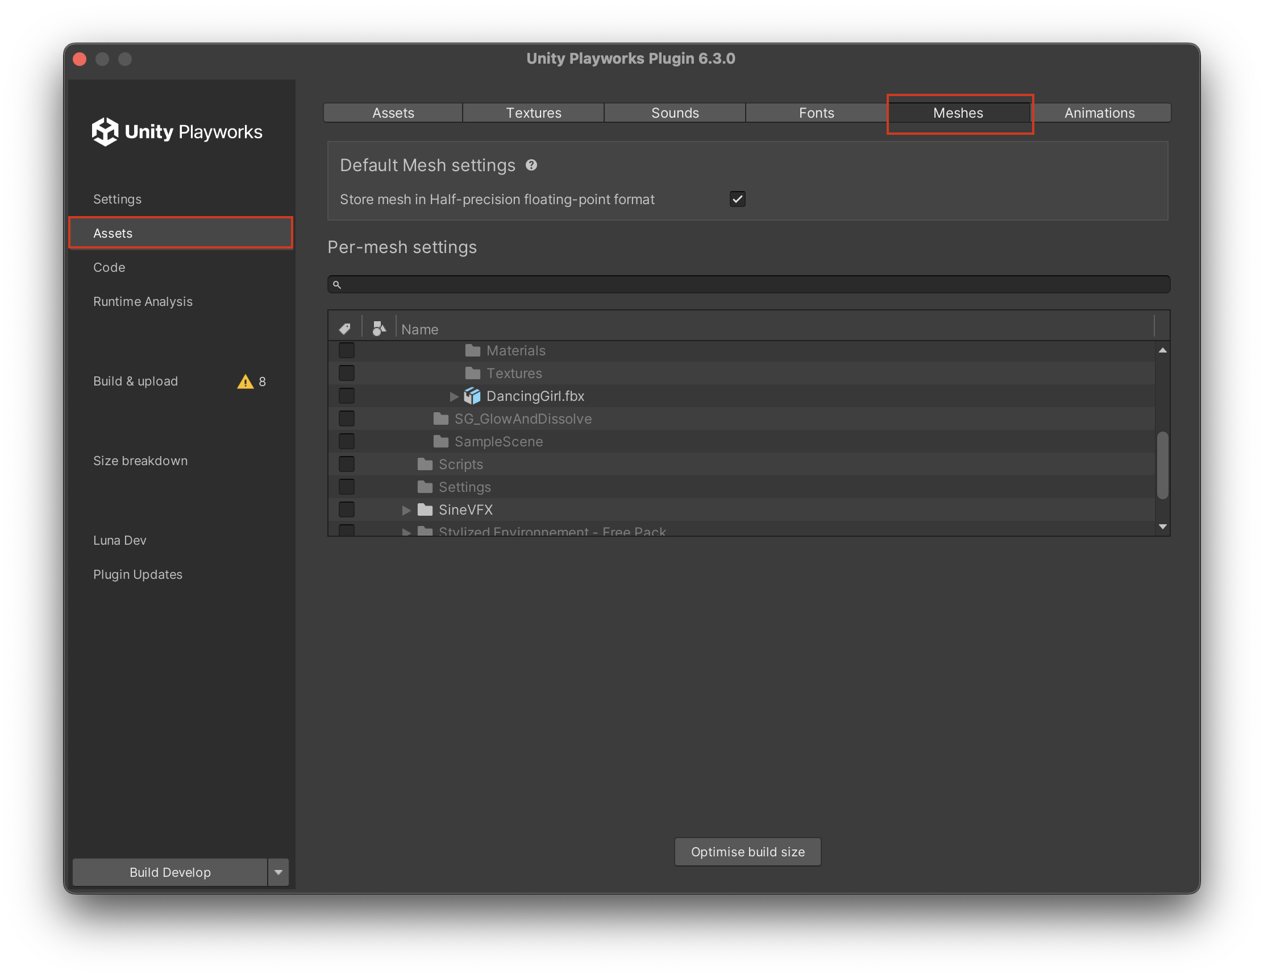This screenshot has height=978, width=1264.
Task: Open Runtime Analysis in the sidebar
Action: (143, 302)
